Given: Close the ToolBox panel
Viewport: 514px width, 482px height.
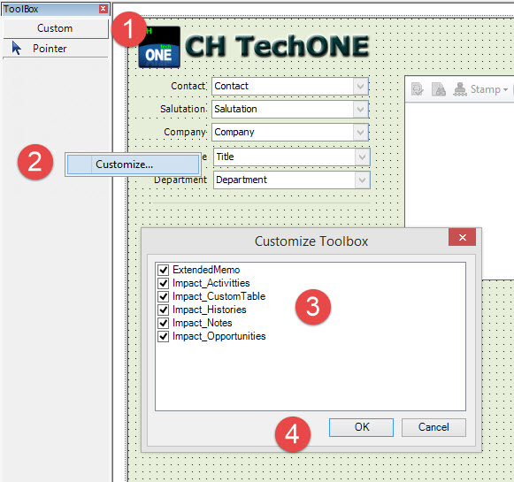Looking at the screenshot, I should [104, 9].
